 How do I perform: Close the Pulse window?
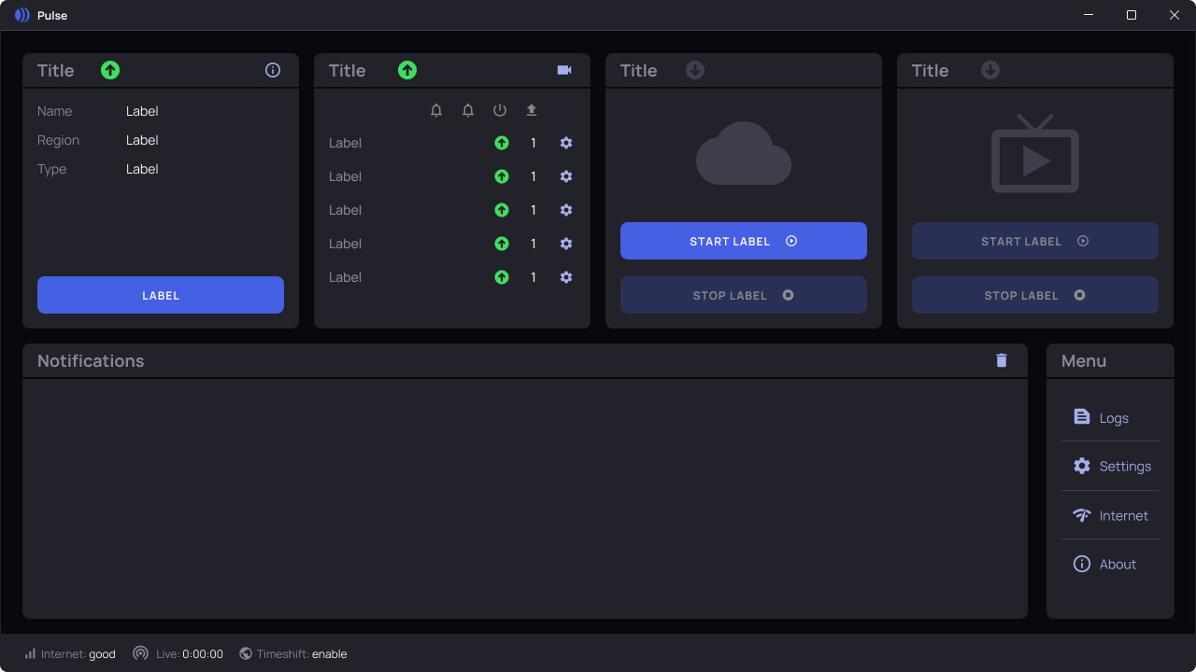point(1175,15)
